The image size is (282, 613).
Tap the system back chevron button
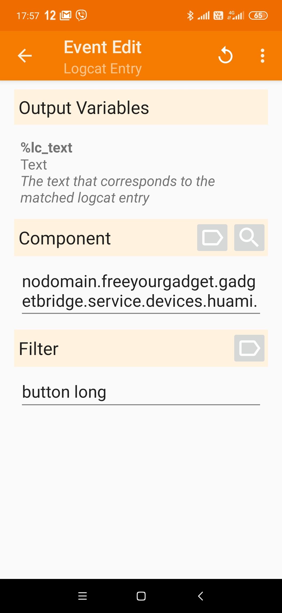200,596
